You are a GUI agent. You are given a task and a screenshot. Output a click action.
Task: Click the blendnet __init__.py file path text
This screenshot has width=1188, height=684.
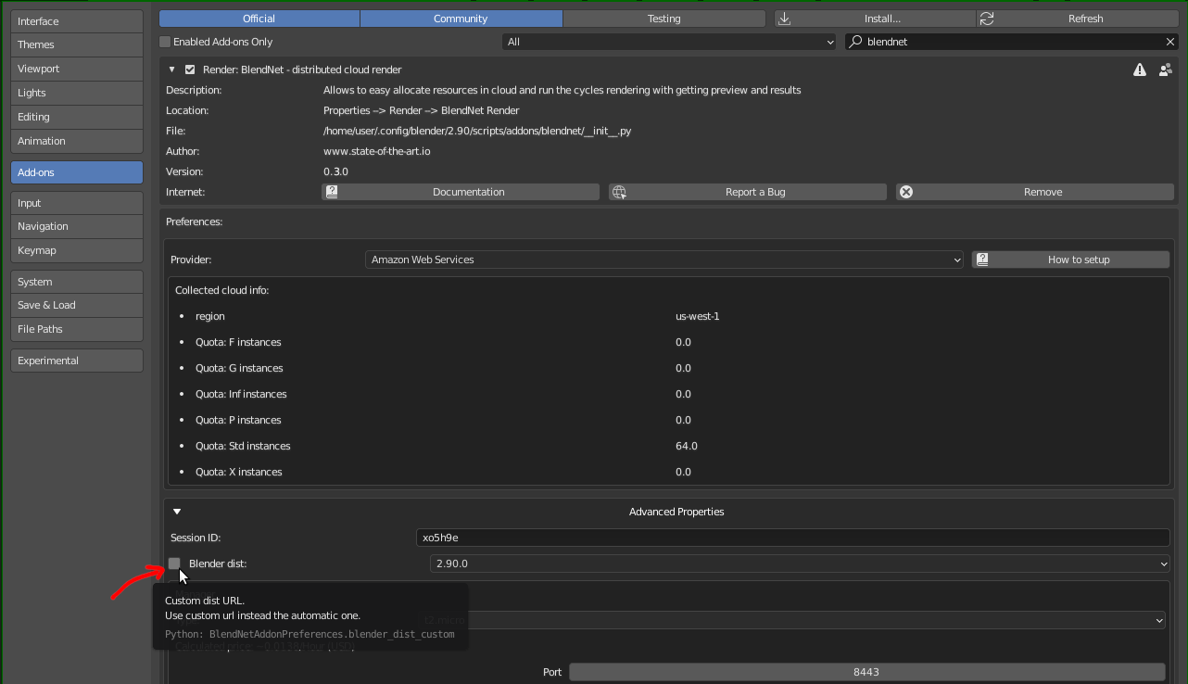477,131
